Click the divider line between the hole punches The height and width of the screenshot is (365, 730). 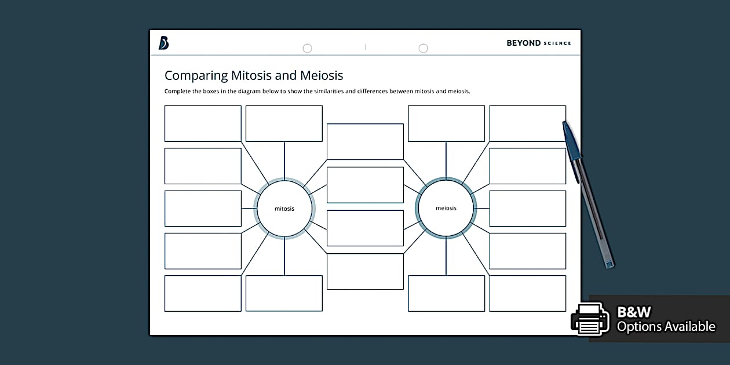365,48
